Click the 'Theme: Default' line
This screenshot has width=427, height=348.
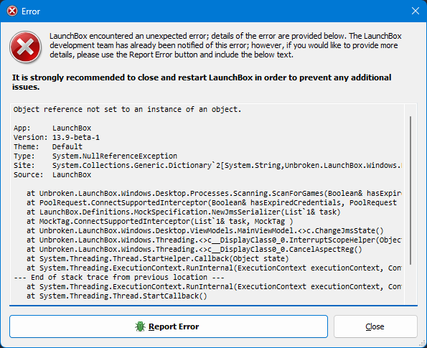point(48,146)
